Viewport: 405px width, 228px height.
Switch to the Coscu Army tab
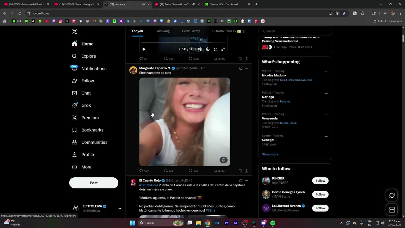pos(191,31)
